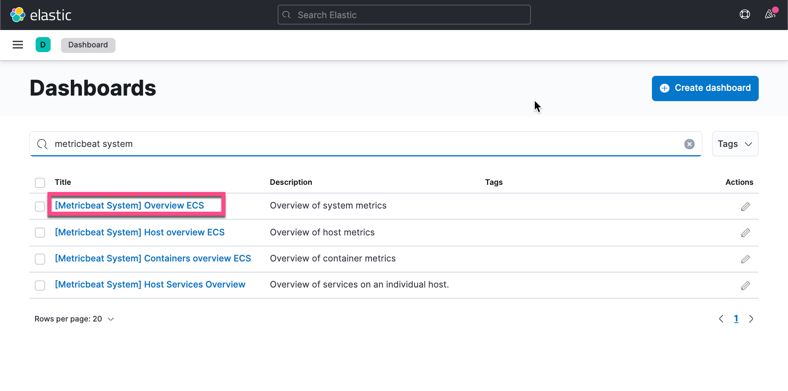Click the Dashboards page heading

(x=93, y=88)
